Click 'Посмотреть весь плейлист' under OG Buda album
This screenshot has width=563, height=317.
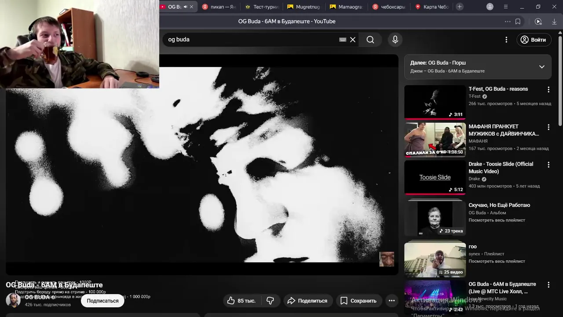497,220
